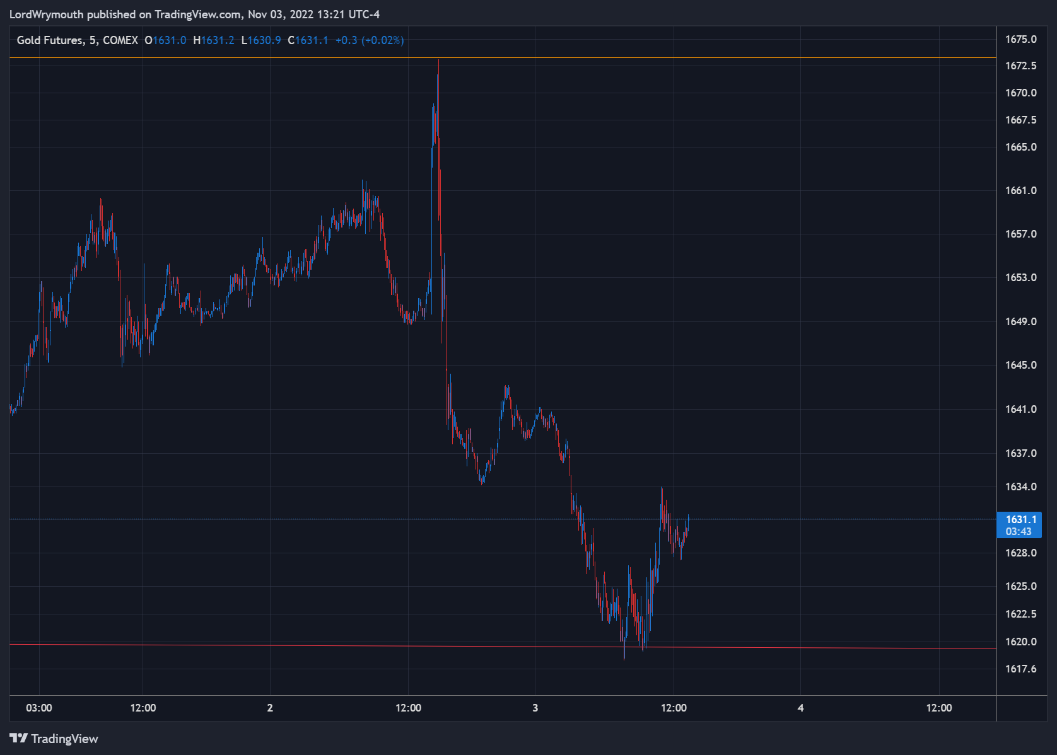This screenshot has height=755, width=1057.
Task: Click the 03:00 time axis label
Action: coord(39,708)
